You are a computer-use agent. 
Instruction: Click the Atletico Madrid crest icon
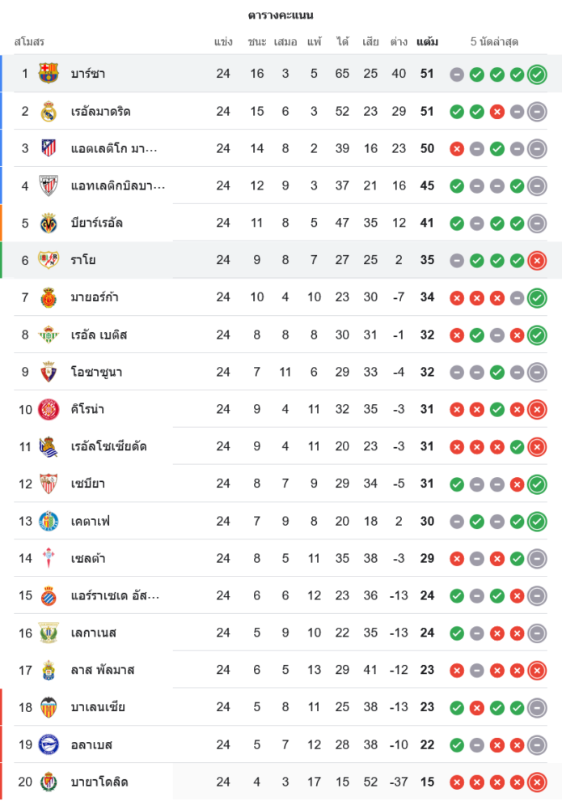point(49,148)
